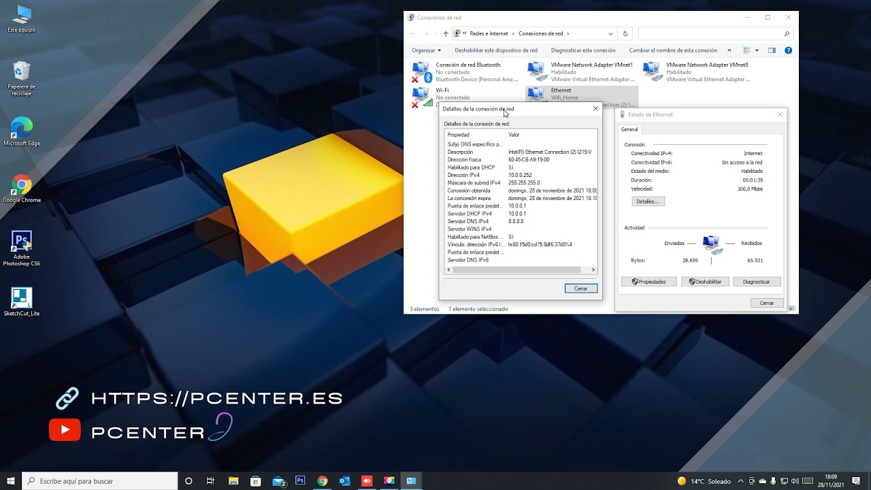Open Microsoft Store from taskbar

click(256, 480)
